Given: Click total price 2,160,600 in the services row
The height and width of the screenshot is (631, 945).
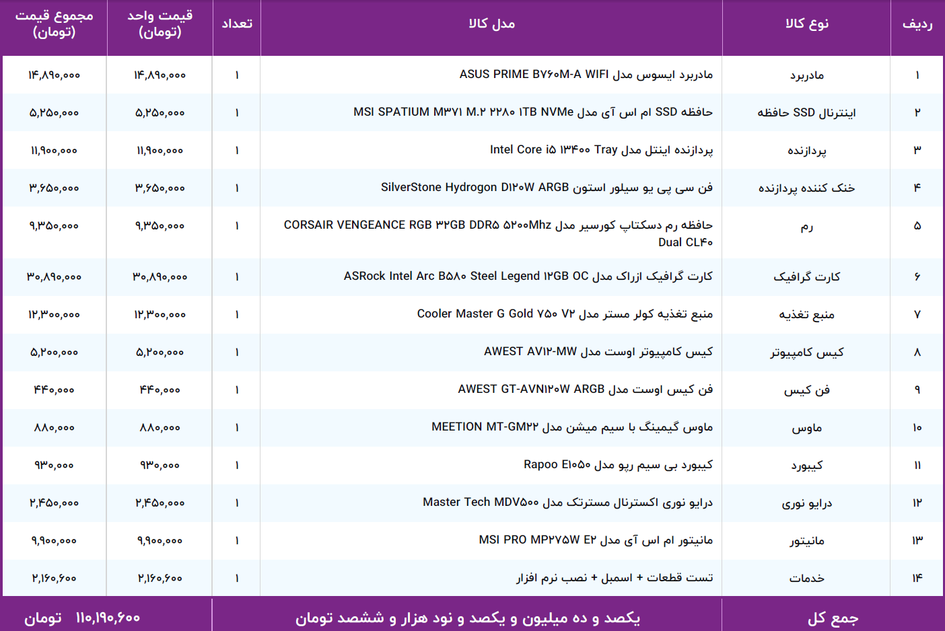Looking at the screenshot, I should [55, 579].
